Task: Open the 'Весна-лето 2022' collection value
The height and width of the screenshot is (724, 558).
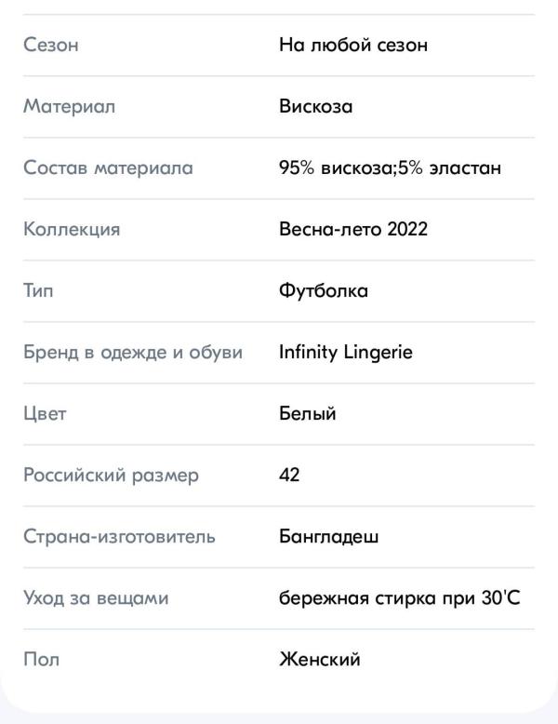Action: click(353, 229)
